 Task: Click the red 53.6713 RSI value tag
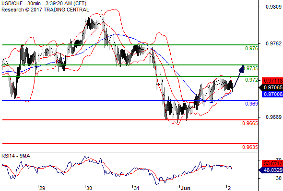coord(272,163)
